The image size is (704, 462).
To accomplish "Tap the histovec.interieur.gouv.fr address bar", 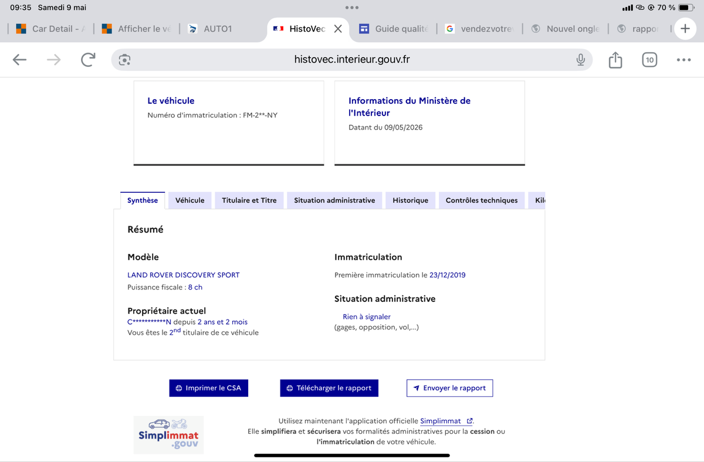I will pyautogui.click(x=352, y=60).
